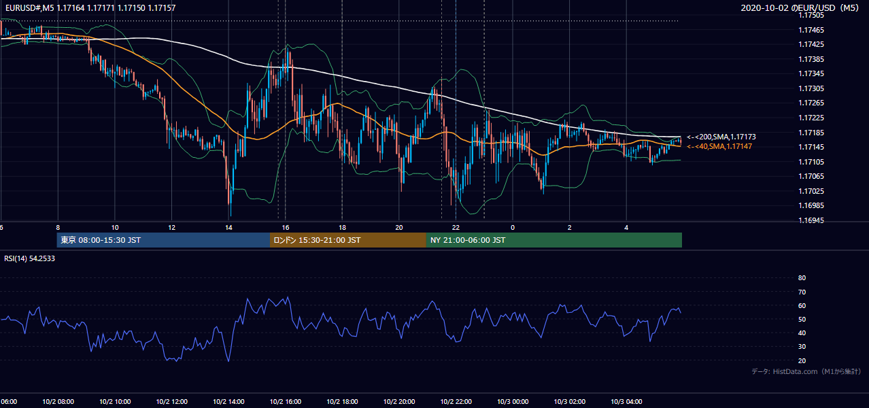Click hour label 8 under the price chart
The width and height of the screenshot is (869, 408).
pyautogui.click(x=58, y=227)
